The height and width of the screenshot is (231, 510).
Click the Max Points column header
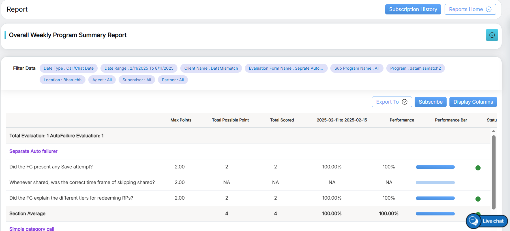point(181,120)
